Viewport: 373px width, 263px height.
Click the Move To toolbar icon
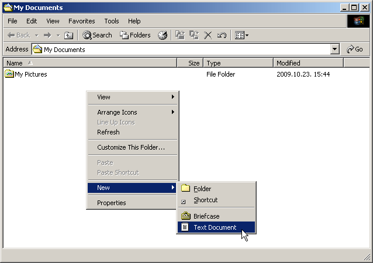(180, 35)
